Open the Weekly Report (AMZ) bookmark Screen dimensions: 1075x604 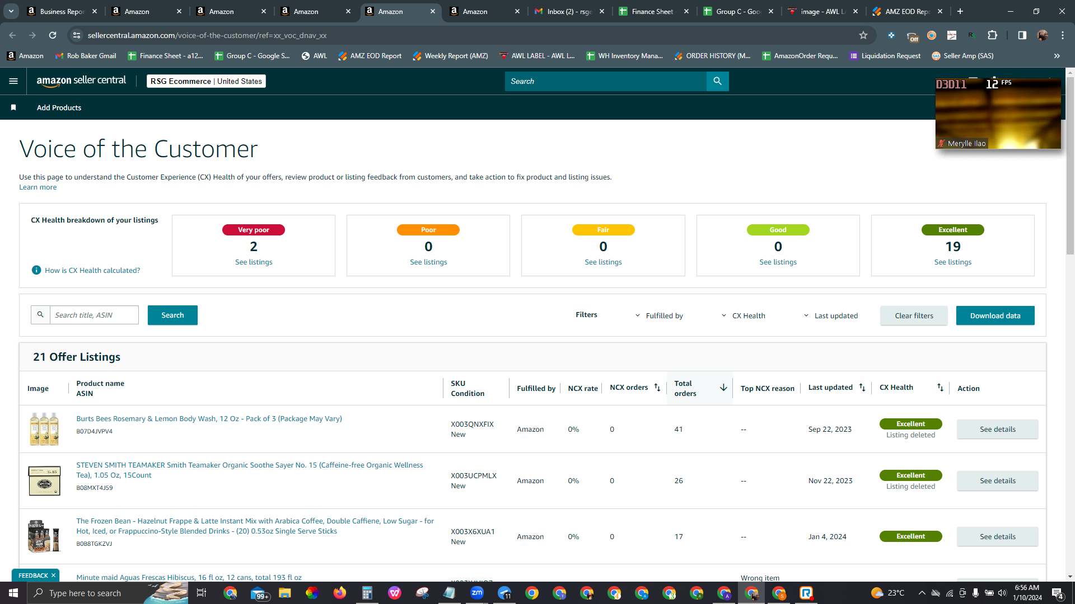[450, 56]
